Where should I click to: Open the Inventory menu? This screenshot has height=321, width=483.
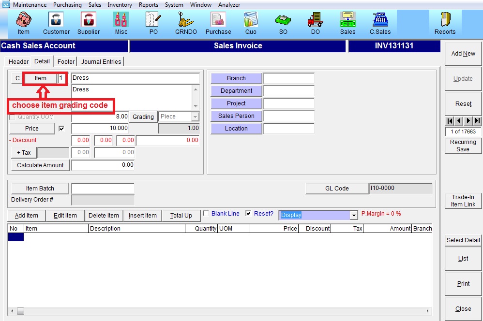(x=120, y=5)
